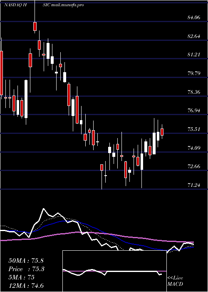Click the 79.79 price axis label
Viewport: 208px width, 292px height.
coord(194,73)
